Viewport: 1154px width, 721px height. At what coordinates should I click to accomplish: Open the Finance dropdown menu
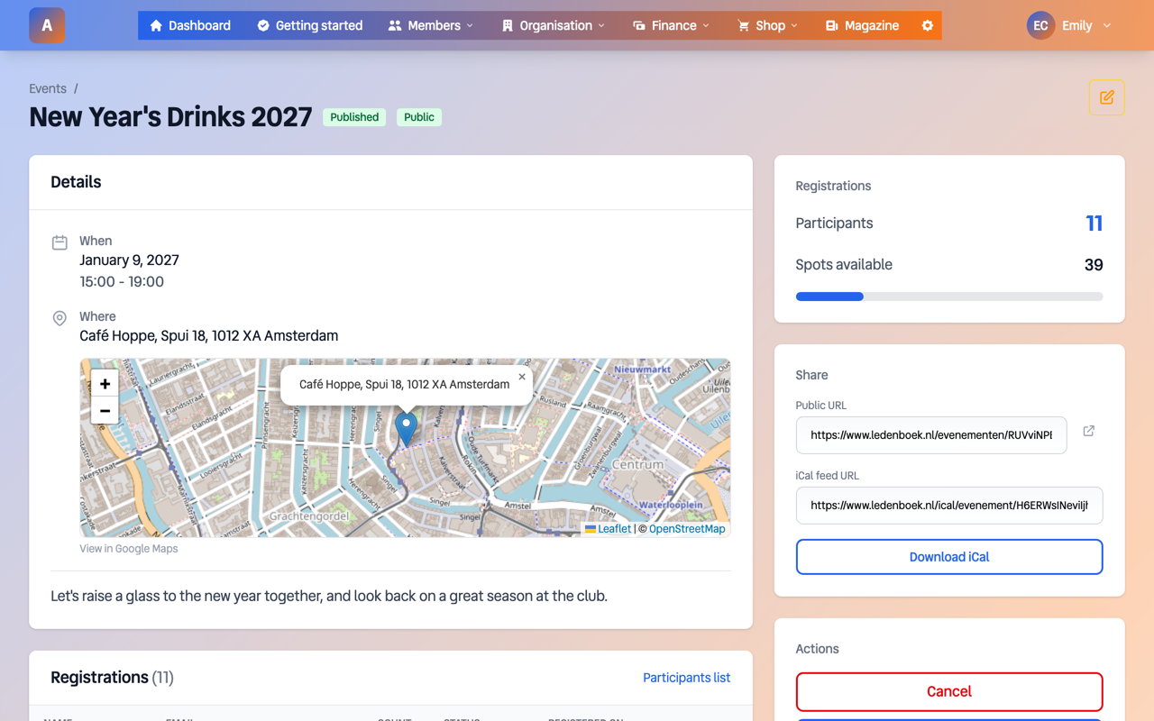pos(672,25)
